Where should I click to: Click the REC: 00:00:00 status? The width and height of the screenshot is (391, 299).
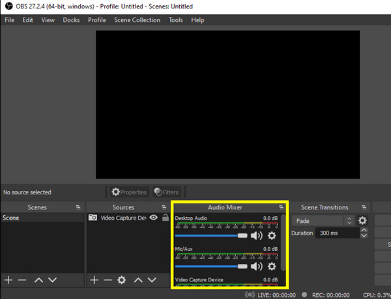pos(331,295)
